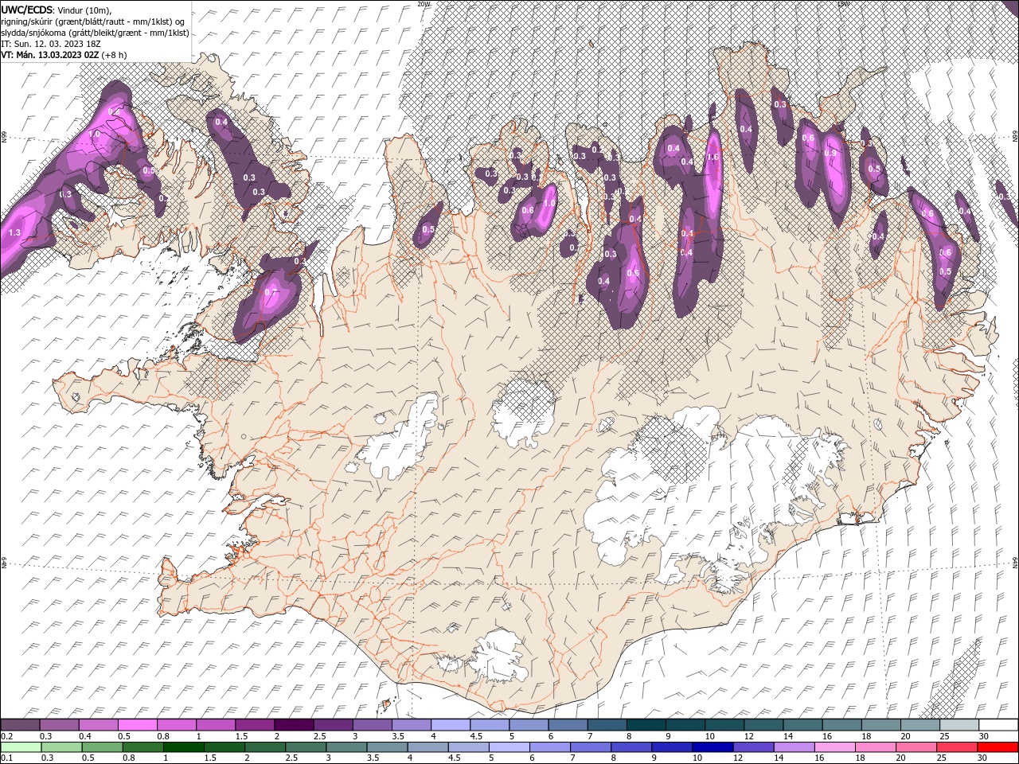Select the bottom-row legend swatch between 2 and 2.5
Image resolution: width=1019 pixels, height=764 pixels.
tap(265, 747)
